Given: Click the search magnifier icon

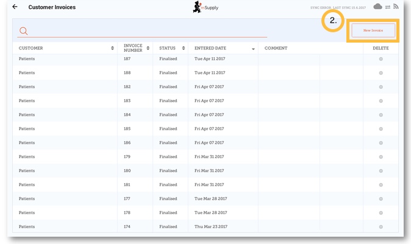Looking at the screenshot, I should [x=24, y=31].
